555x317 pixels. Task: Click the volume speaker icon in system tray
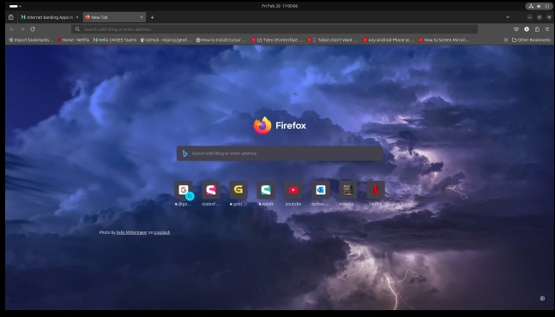pyautogui.click(x=539, y=6)
